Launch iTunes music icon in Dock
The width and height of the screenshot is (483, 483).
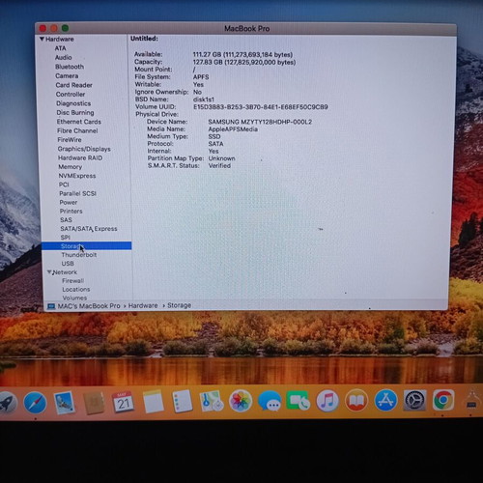click(327, 401)
